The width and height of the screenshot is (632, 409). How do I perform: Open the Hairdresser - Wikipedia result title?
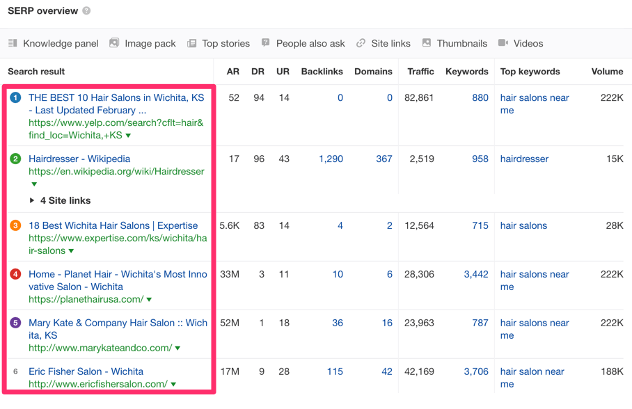[x=79, y=159]
